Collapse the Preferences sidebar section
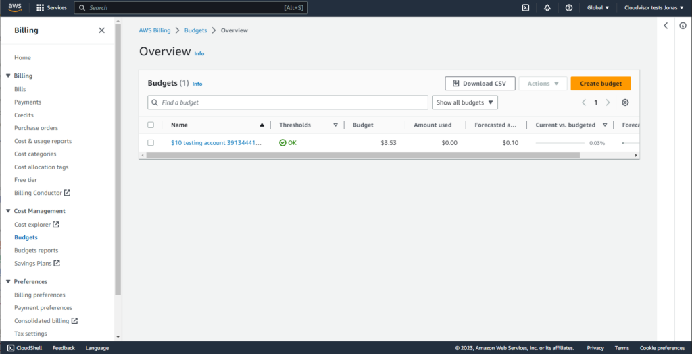The height and width of the screenshot is (354, 692). click(8, 281)
